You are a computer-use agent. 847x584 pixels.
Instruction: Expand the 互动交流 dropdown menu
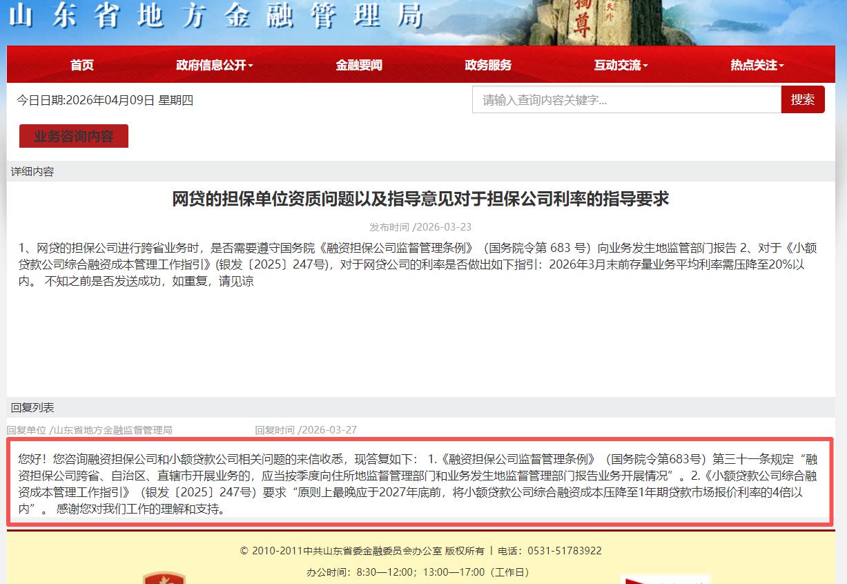(621, 65)
